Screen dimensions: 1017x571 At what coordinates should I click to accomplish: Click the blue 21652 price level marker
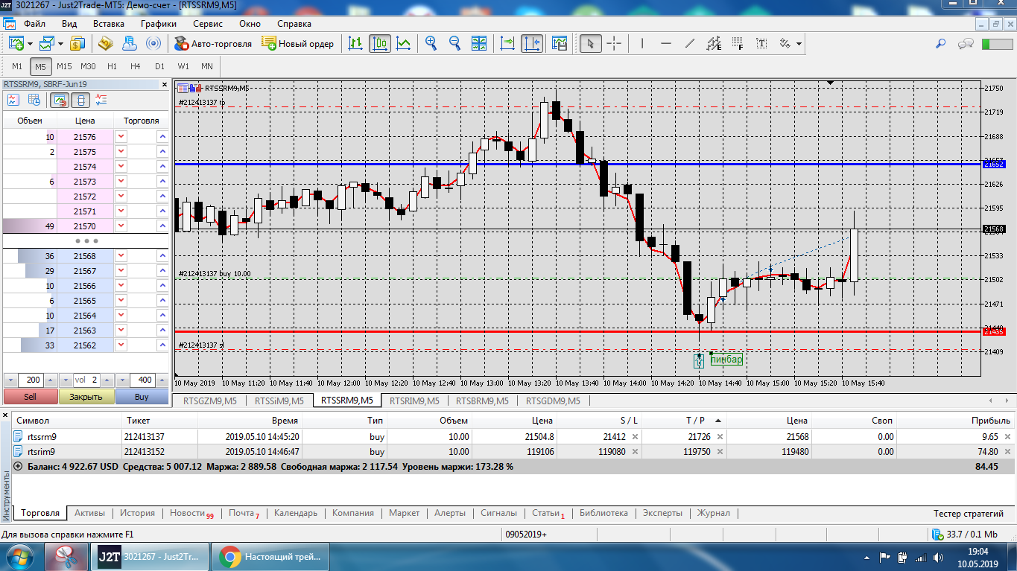click(994, 163)
